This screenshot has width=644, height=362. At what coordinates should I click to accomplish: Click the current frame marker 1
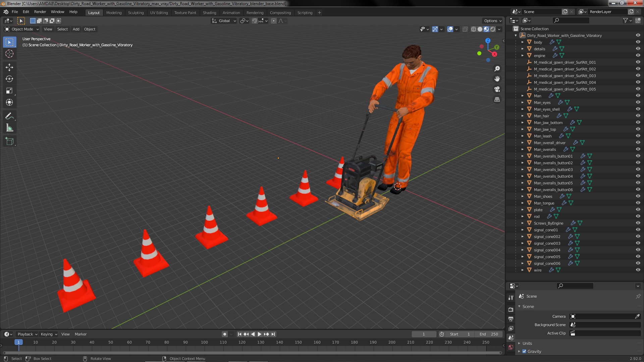click(18, 342)
